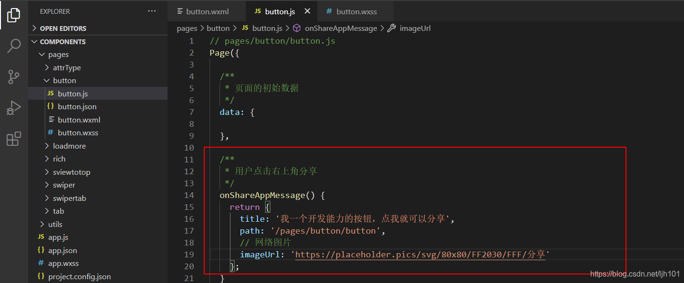Click the 'data: {' code line
This screenshot has height=283, width=684.
[237, 112]
